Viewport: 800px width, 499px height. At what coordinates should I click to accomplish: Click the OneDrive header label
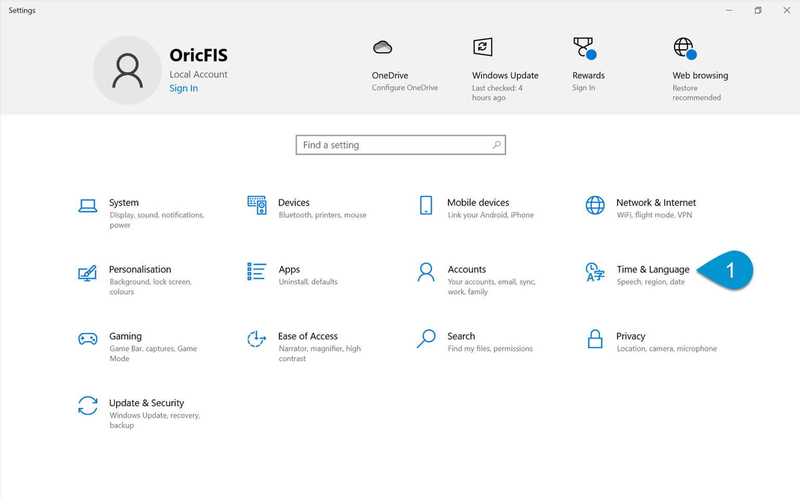390,75
